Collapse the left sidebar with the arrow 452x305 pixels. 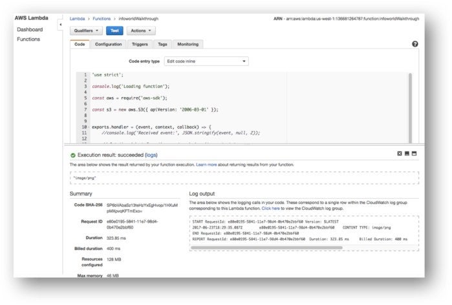click(60, 25)
